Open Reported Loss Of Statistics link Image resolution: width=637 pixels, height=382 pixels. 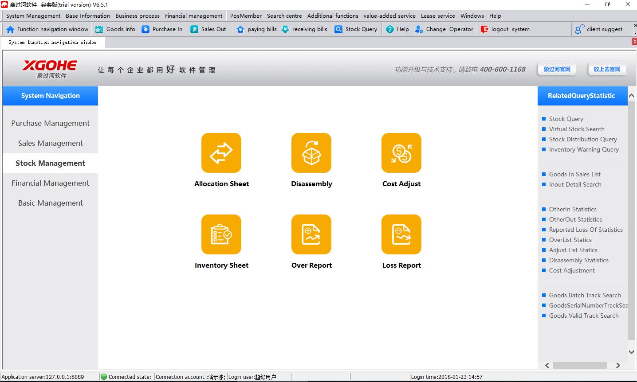click(586, 230)
